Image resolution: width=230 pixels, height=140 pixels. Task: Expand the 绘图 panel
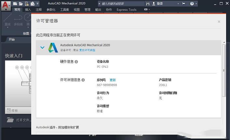point(26,33)
